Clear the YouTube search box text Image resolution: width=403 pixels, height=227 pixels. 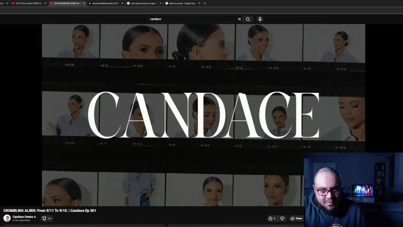point(239,19)
